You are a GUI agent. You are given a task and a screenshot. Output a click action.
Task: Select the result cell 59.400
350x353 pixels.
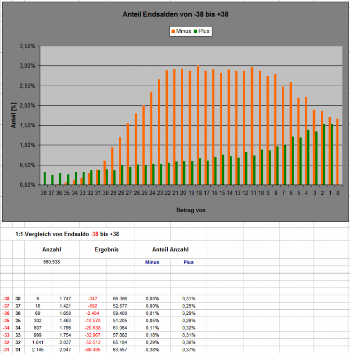pyautogui.click(x=120, y=313)
